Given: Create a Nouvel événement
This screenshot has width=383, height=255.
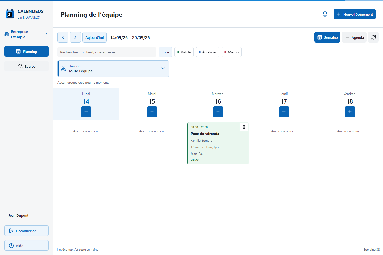Looking at the screenshot, I should point(354,14).
